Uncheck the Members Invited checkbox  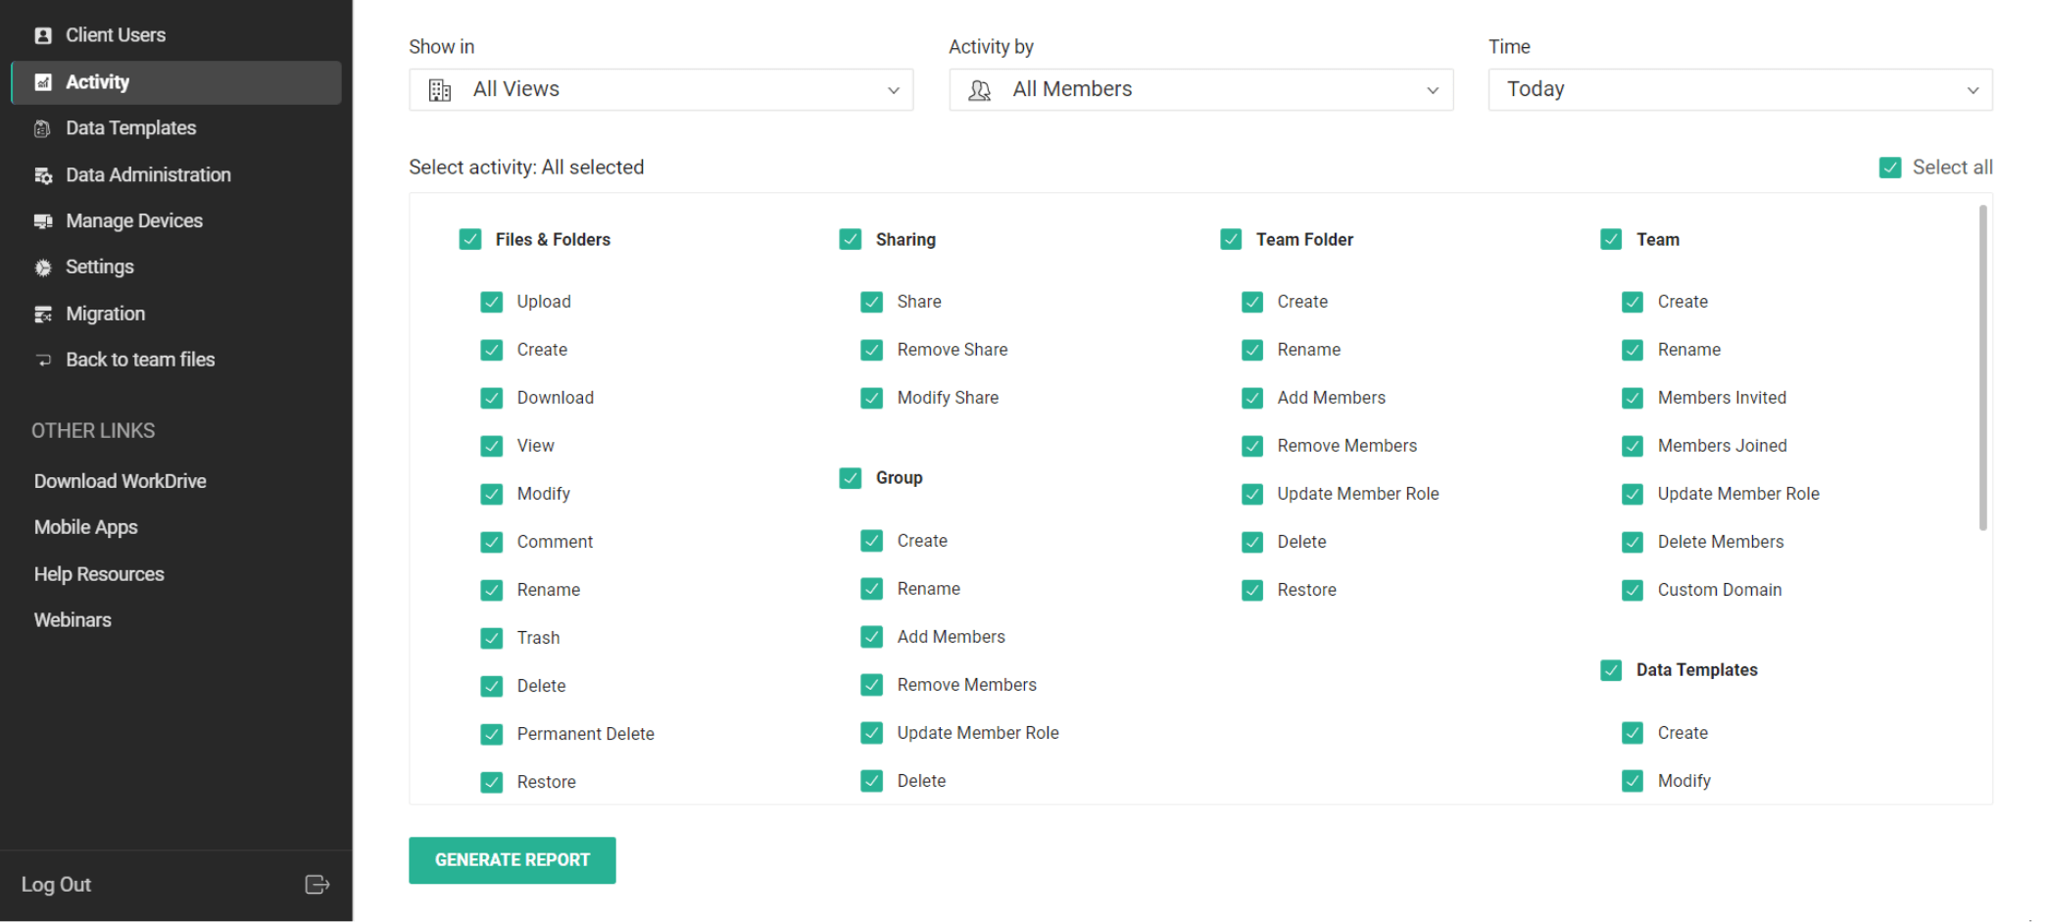(1633, 398)
